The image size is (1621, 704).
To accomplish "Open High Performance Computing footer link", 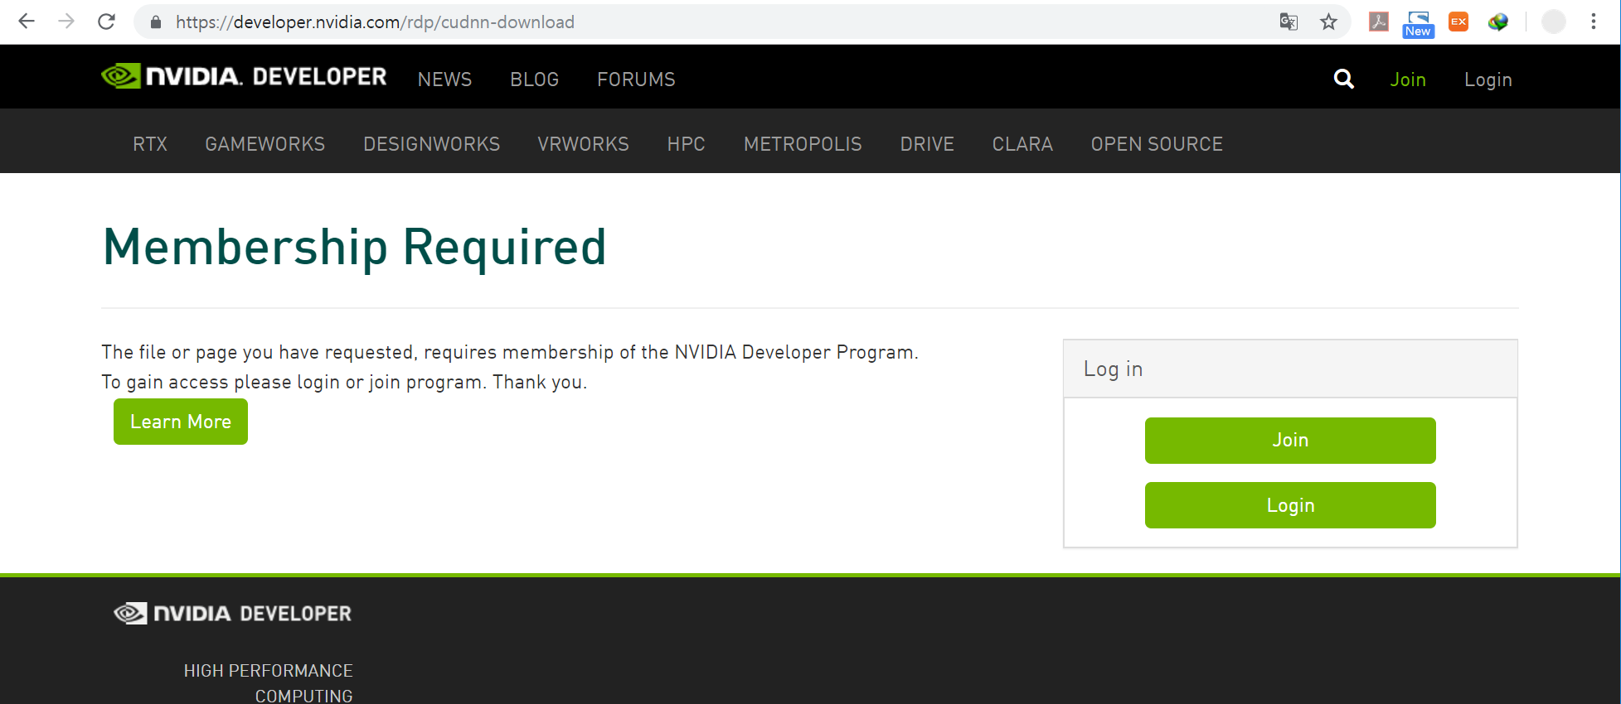I will (x=269, y=682).
